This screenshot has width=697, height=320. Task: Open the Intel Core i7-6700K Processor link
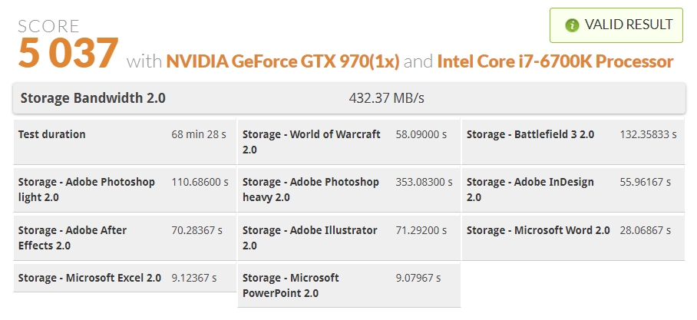tap(555, 61)
